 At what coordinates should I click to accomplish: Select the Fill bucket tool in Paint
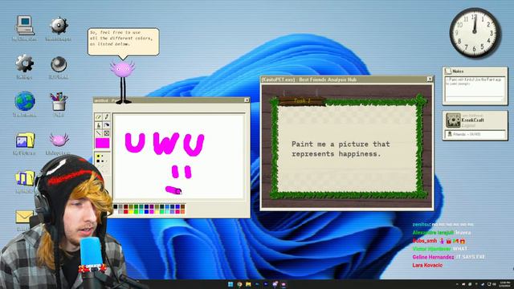107,125
